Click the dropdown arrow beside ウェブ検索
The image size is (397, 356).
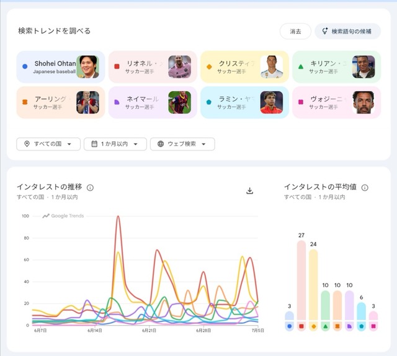203,144
